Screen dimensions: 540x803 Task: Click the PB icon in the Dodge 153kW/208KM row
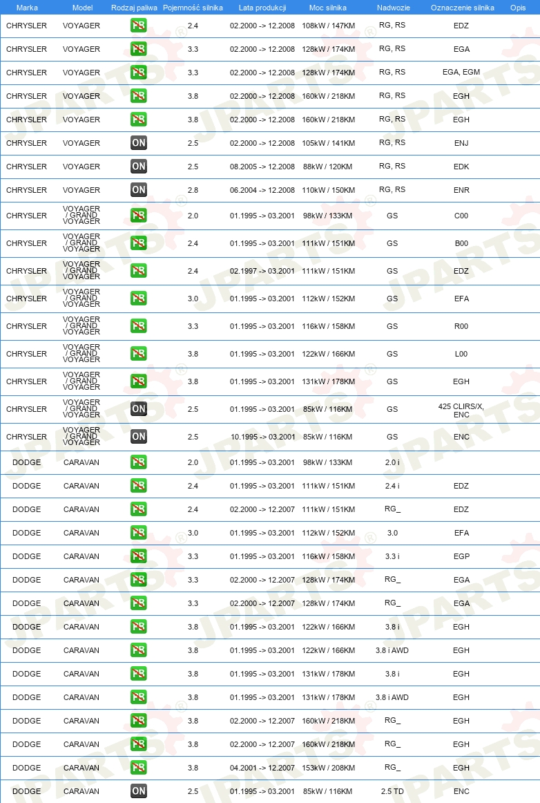[139, 768]
